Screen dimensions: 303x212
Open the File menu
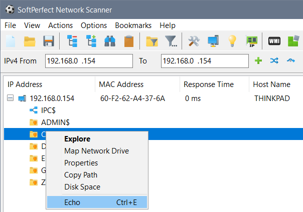coord(10,25)
